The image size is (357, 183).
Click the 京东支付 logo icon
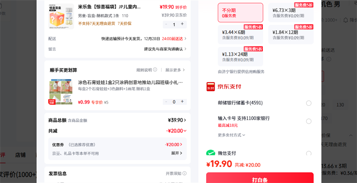(211, 87)
